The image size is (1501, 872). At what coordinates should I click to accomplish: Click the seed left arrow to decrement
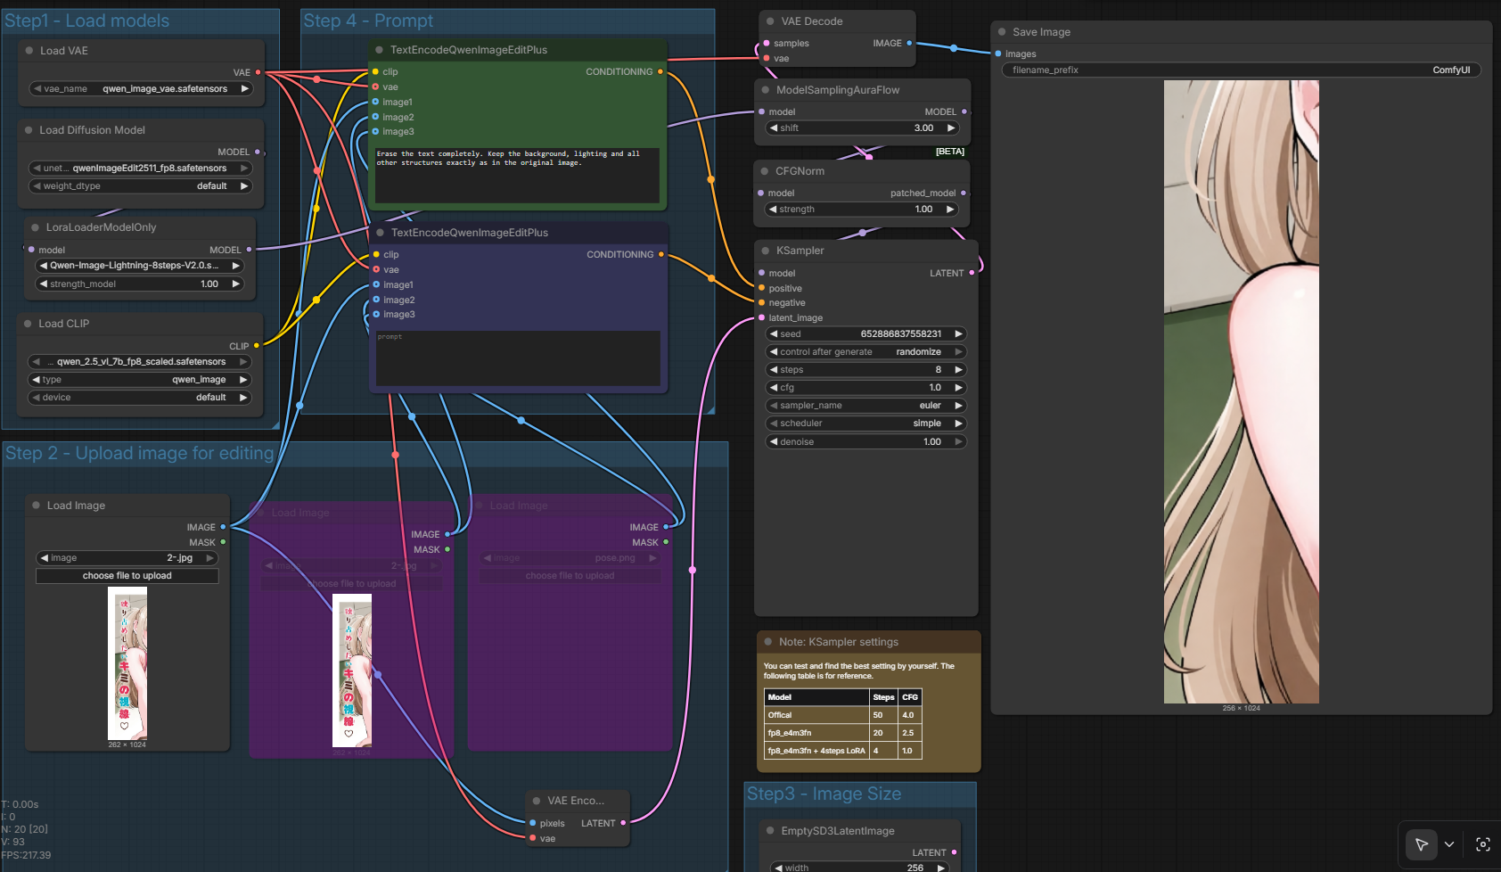click(x=774, y=334)
